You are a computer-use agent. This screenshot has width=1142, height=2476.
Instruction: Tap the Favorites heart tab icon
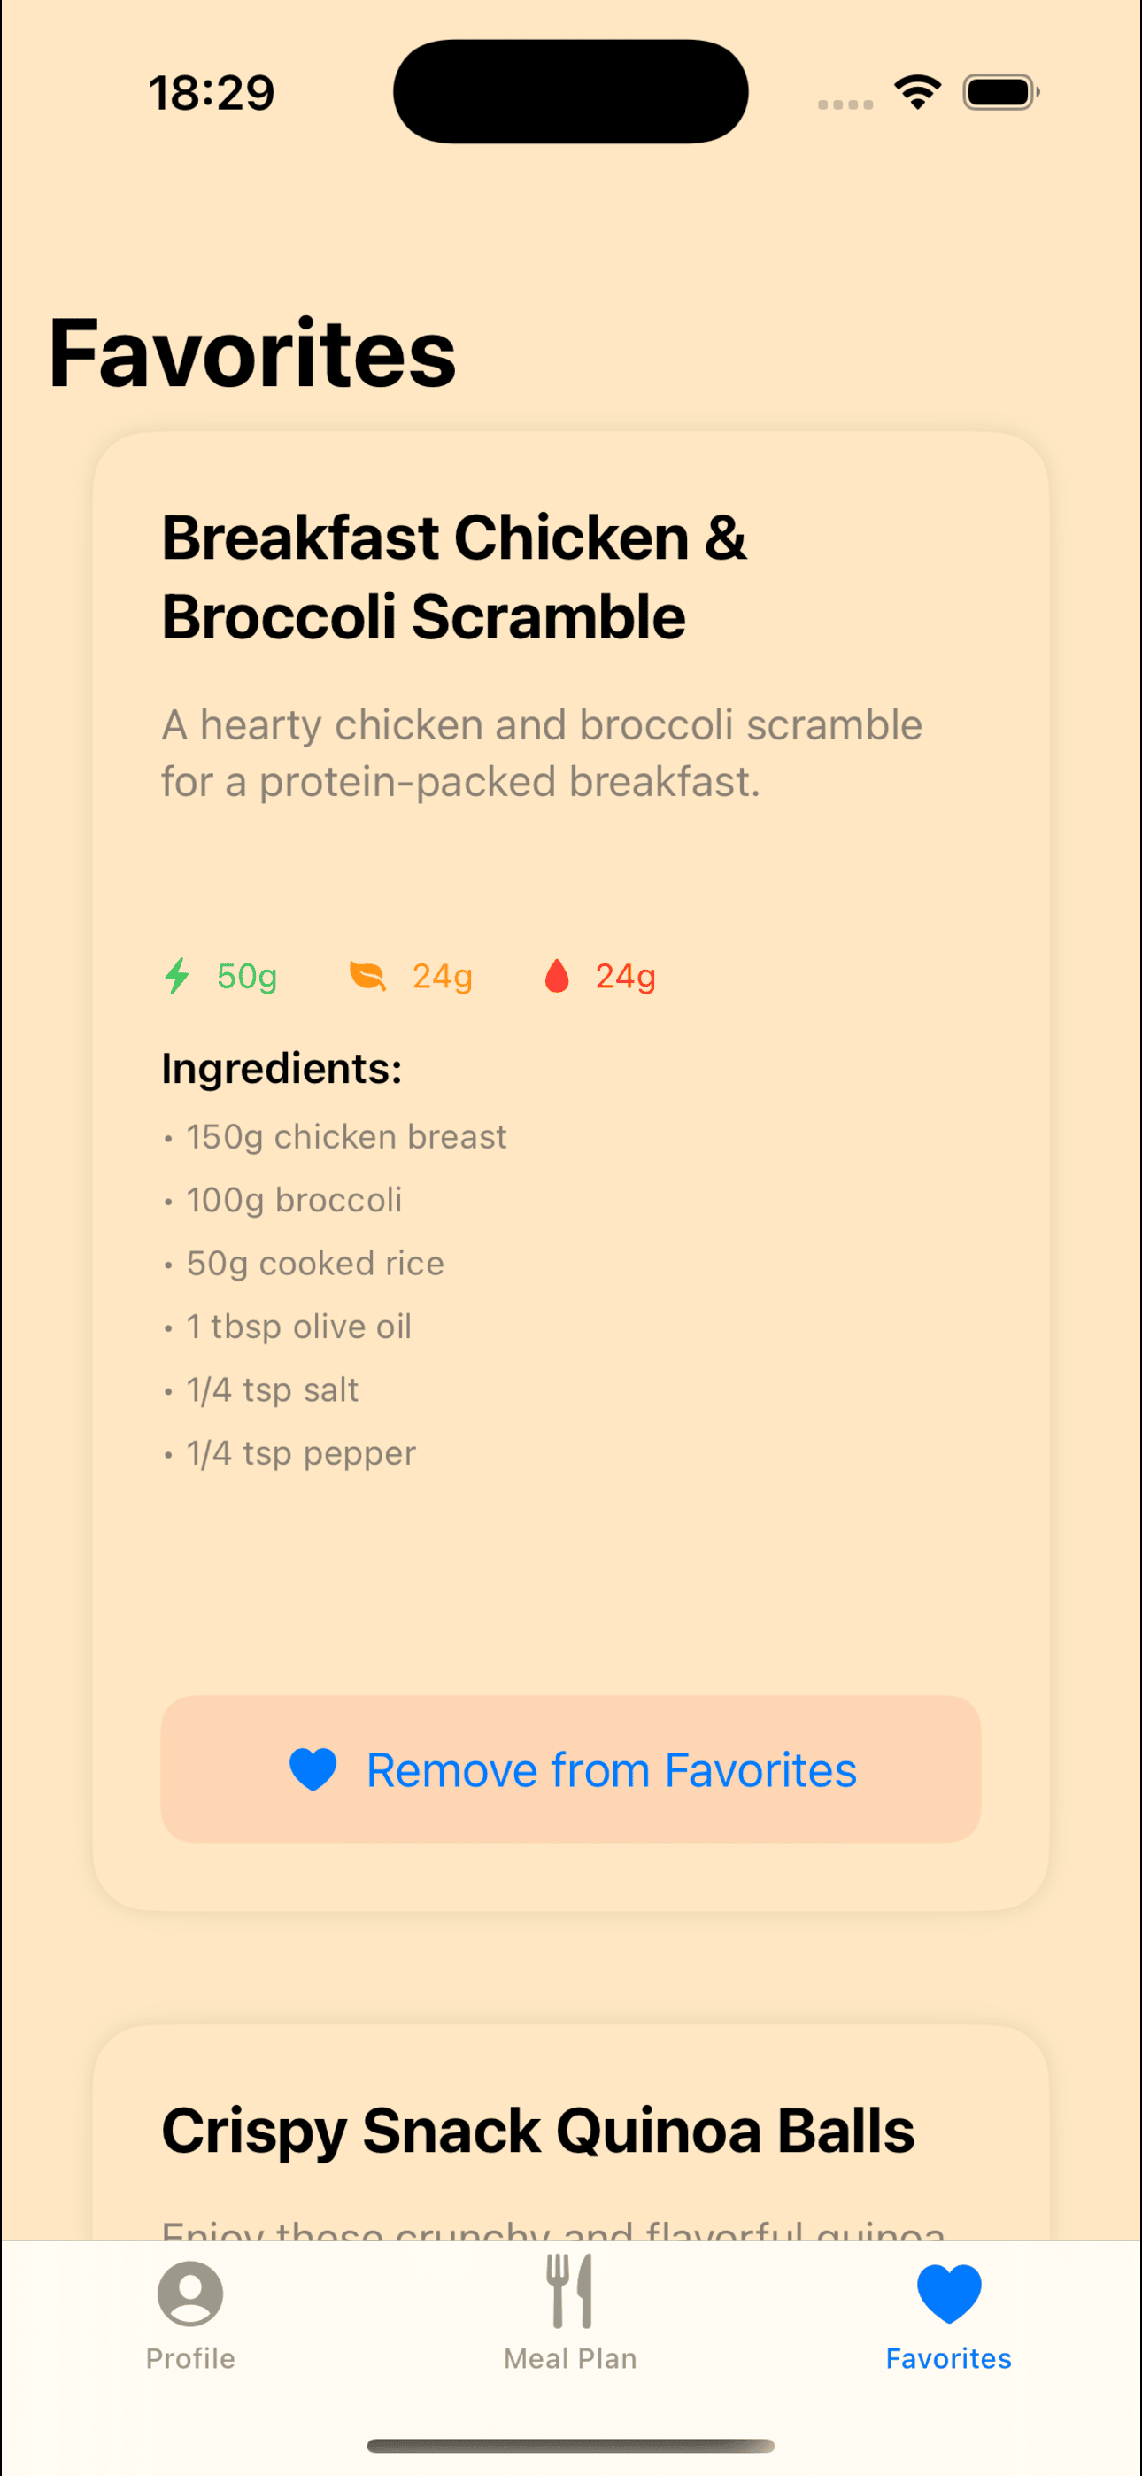pyautogui.click(x=949, y=2294)
